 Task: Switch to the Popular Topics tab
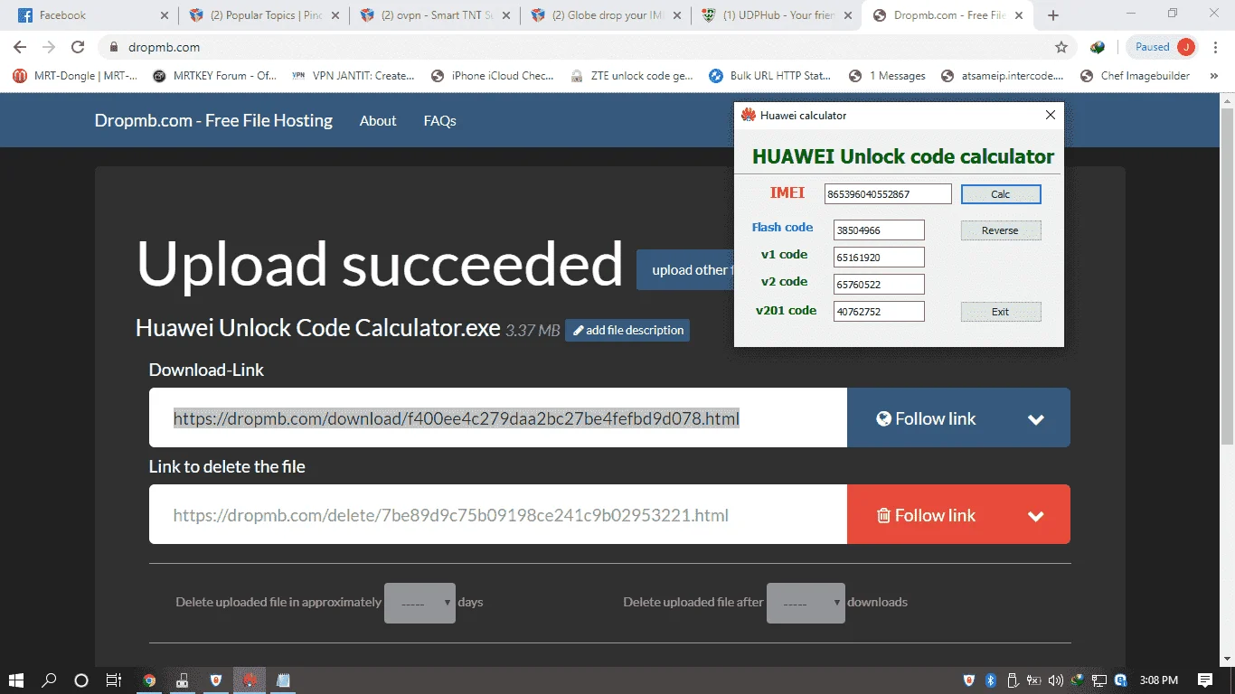coord(262,15)
